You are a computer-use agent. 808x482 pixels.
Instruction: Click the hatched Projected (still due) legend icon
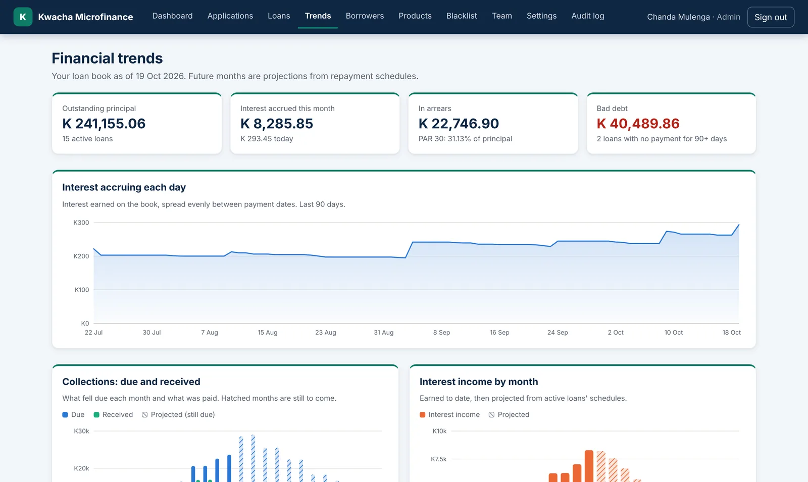click(145, 415)
